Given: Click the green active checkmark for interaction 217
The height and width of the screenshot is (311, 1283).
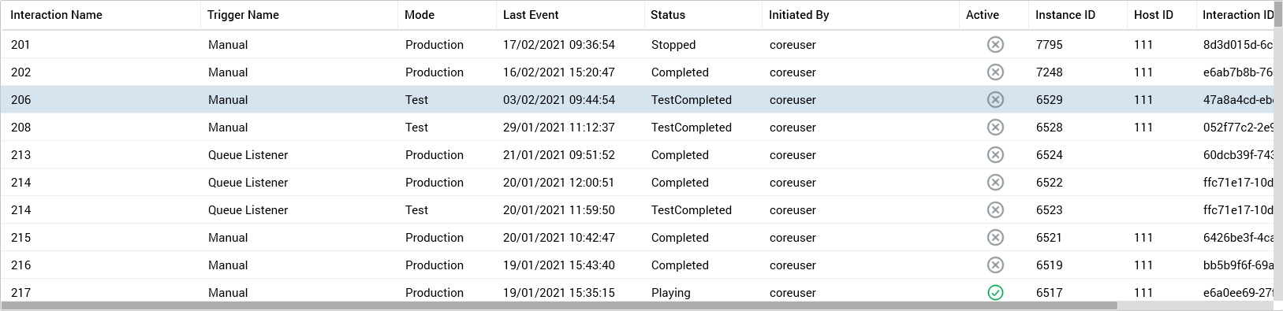Looking at the screenshot, I should pos(995,293).
